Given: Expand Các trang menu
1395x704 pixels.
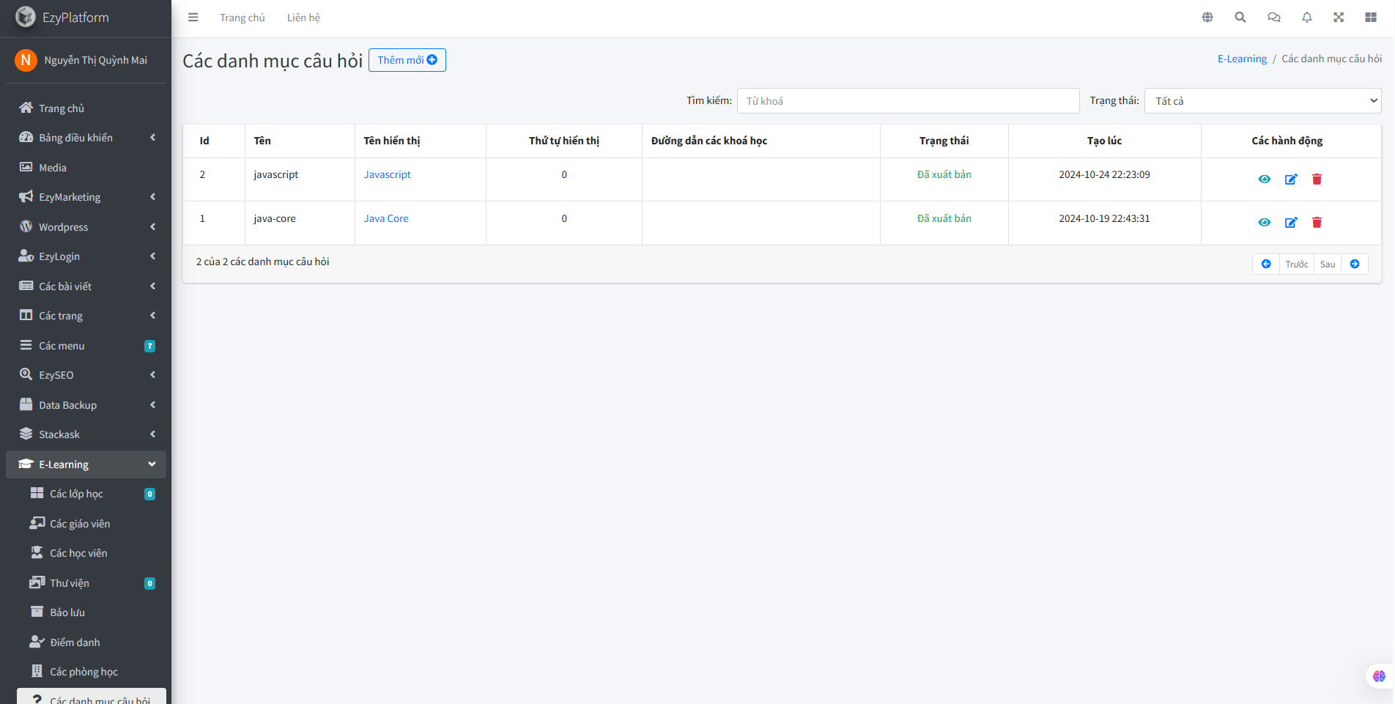Looking at the screenshot, I should (x=86, y=316).
